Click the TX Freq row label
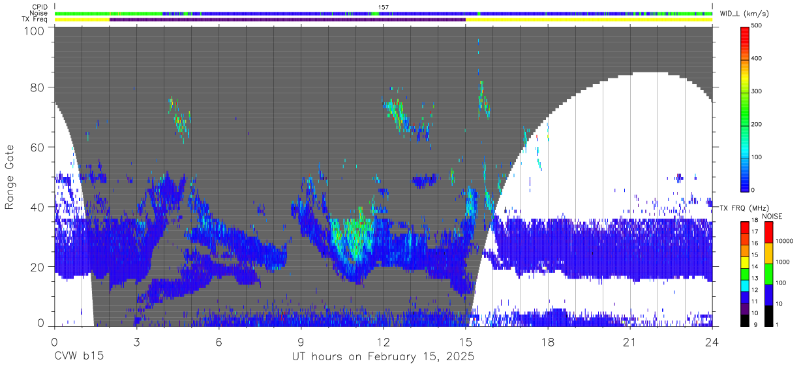Viewport: 801px width, 370px height. (x=35, y=19)
